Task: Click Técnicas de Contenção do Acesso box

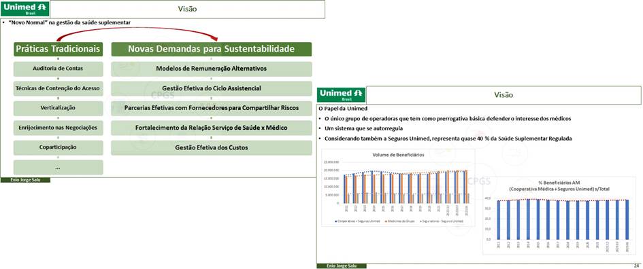Action: 59,88
